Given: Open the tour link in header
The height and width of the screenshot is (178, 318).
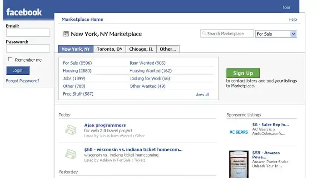Looking at the screenshot, I should 287,8.
